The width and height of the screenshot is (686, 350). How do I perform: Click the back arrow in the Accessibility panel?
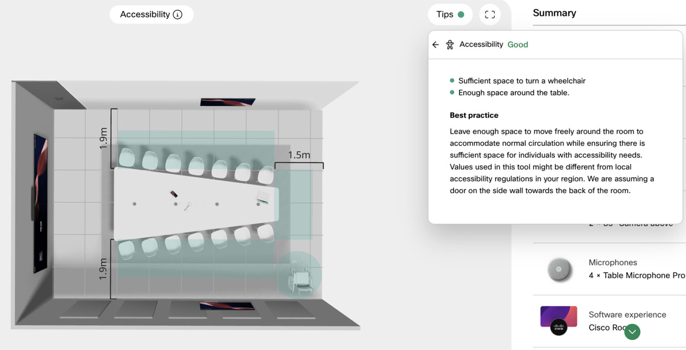click(x=435, y=44)
